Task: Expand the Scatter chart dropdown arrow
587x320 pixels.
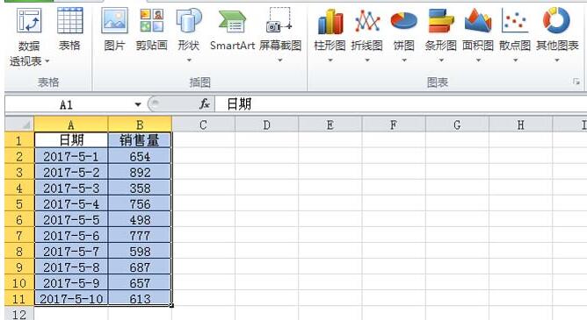Action: click(515, 60)
